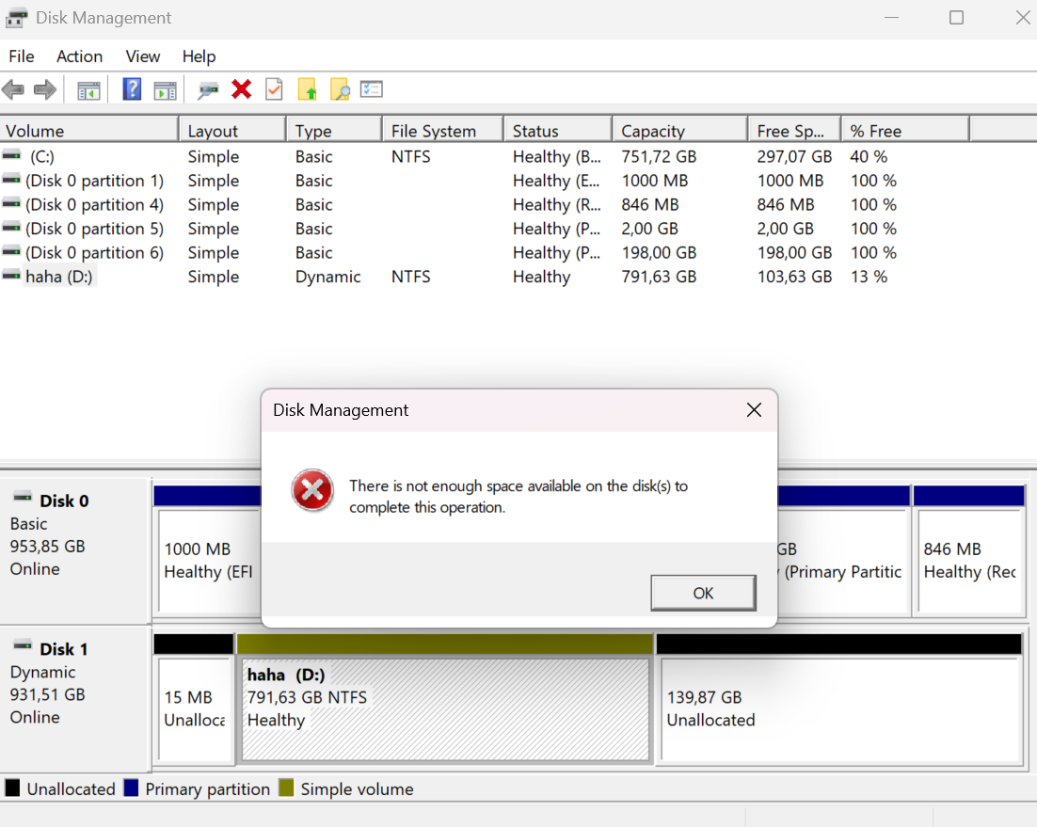Open Properties via the checklist toolbar icon
This screenshot has height=827, width=1037.
point(371,89)
